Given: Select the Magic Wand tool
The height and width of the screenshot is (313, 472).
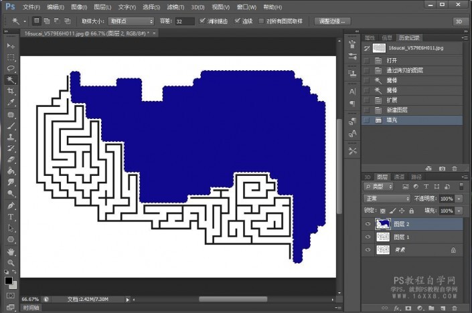Looking at the screenshot, I should coord(11,80).
